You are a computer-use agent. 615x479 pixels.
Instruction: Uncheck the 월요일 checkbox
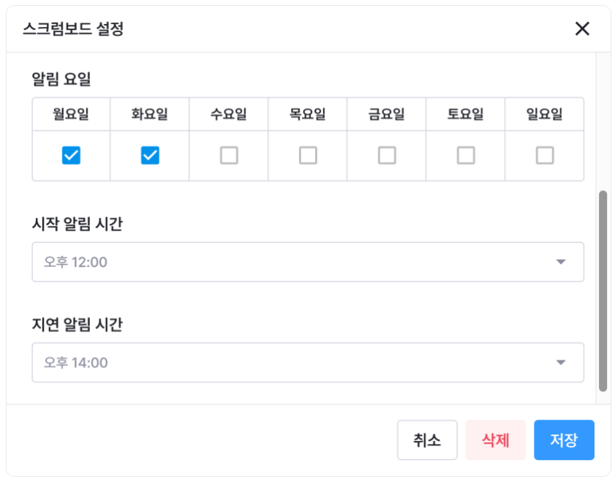tap(71, 155)
